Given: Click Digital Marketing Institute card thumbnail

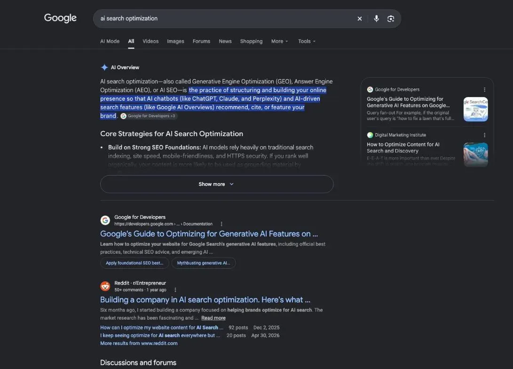Looking at the screenshot, I should 476,154.
